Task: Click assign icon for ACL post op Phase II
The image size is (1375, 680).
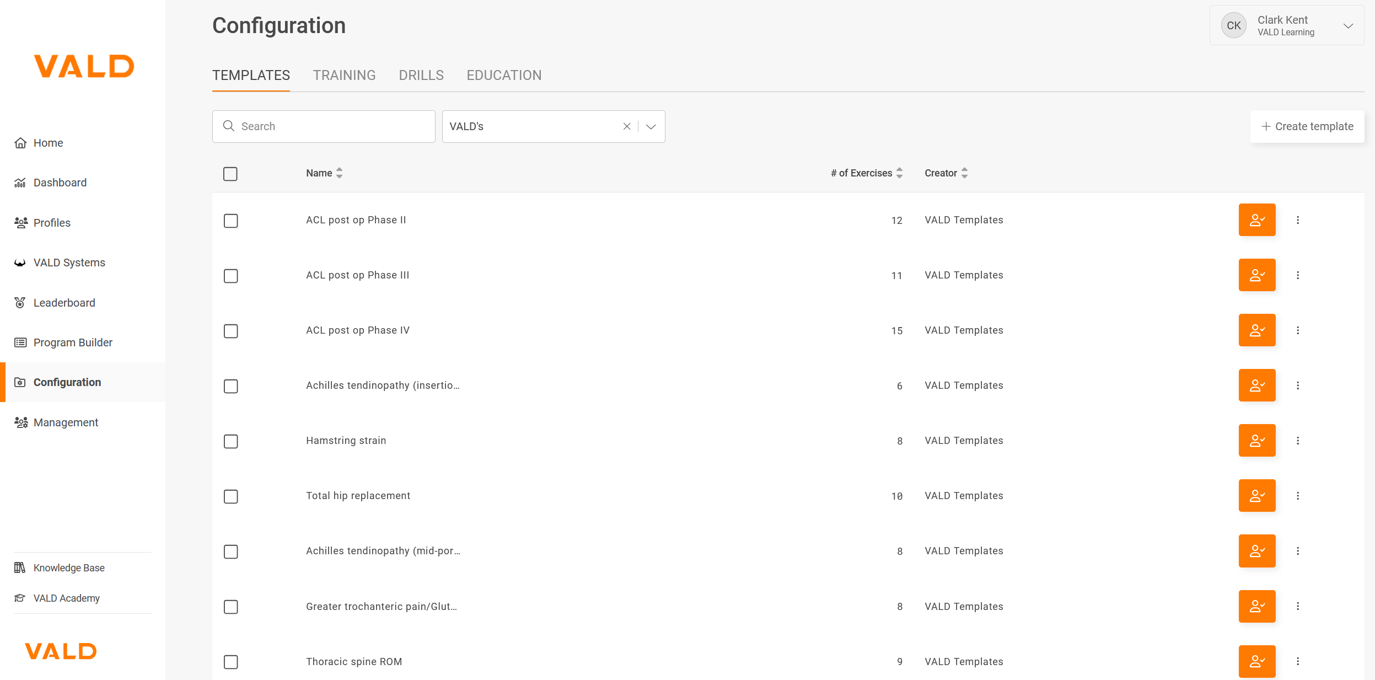Action: 1256,220
